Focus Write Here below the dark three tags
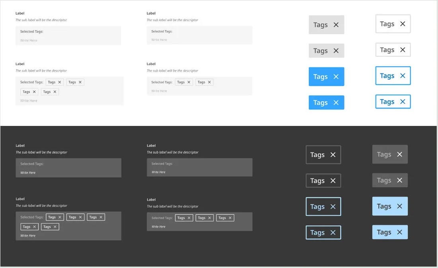 (x=158, y=227)
